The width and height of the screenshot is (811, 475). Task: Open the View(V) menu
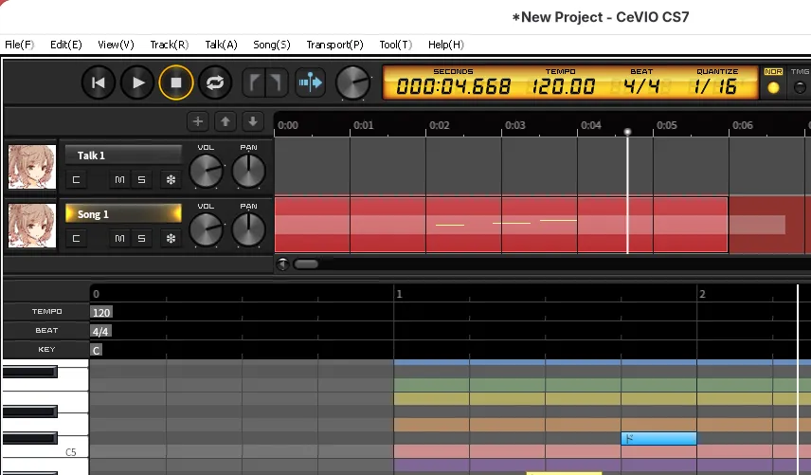point(116,45)
